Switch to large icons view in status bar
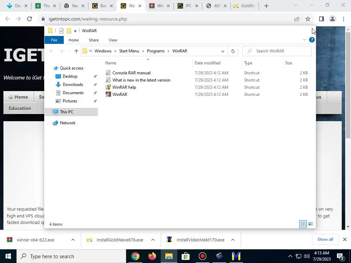This screenshot has width=351, height=263. point(311,224)
